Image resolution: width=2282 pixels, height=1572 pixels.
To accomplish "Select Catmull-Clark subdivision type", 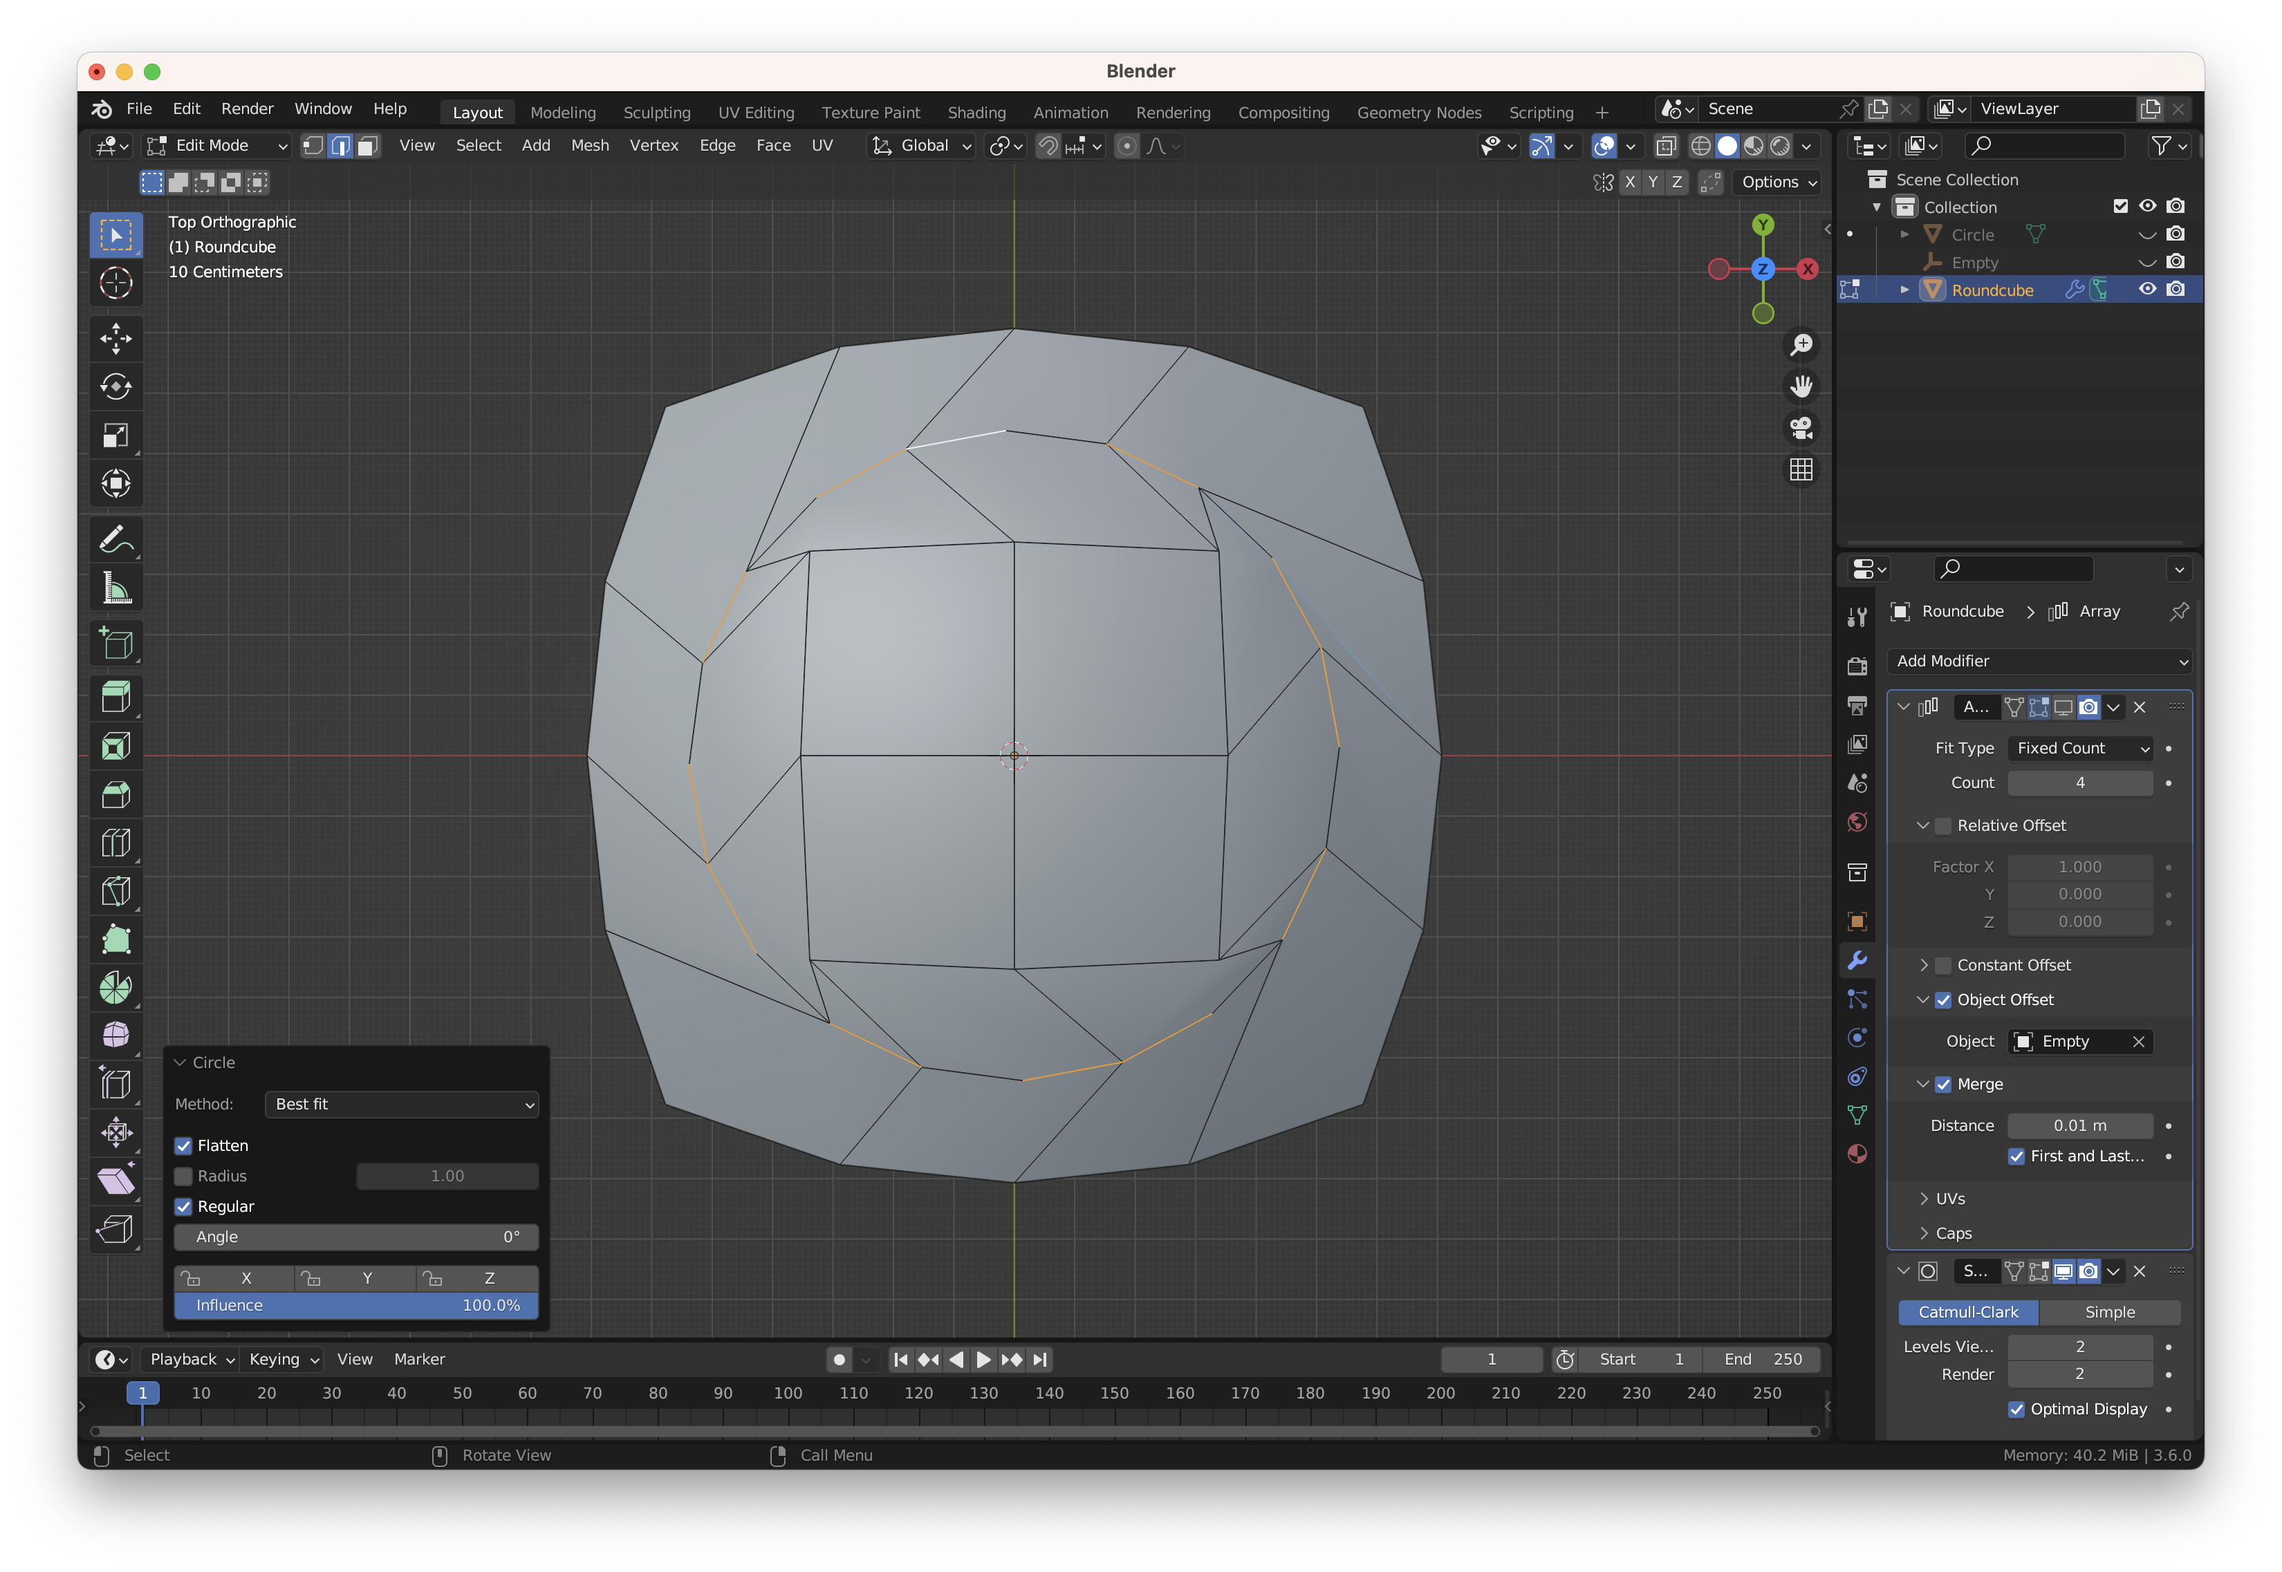I will (1967, 1312).
